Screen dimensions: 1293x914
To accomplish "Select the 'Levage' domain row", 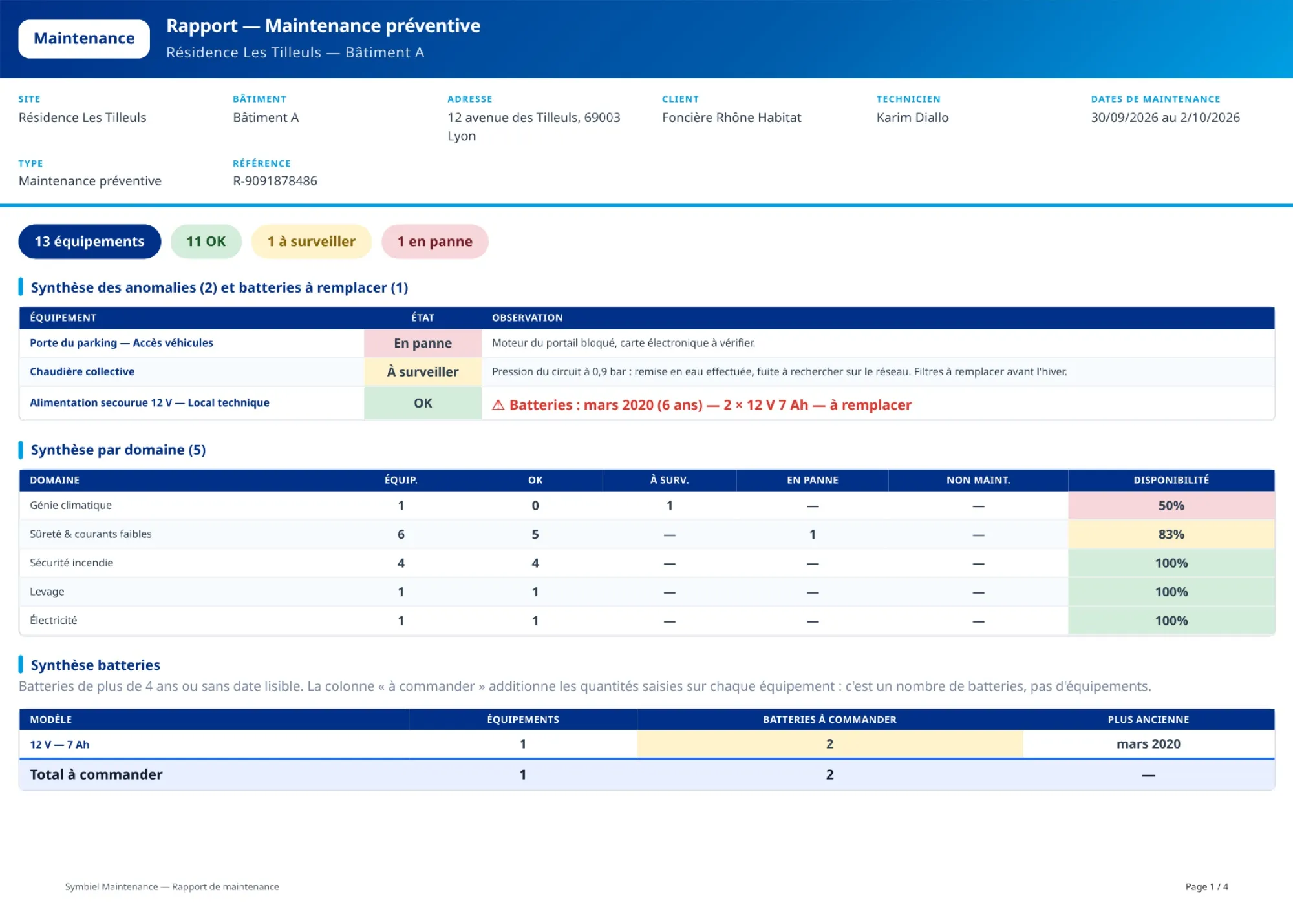I will [x=647, y=592].
